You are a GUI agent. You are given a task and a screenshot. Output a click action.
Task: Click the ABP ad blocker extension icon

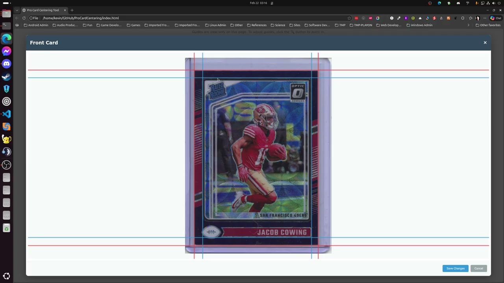(371, 18)
